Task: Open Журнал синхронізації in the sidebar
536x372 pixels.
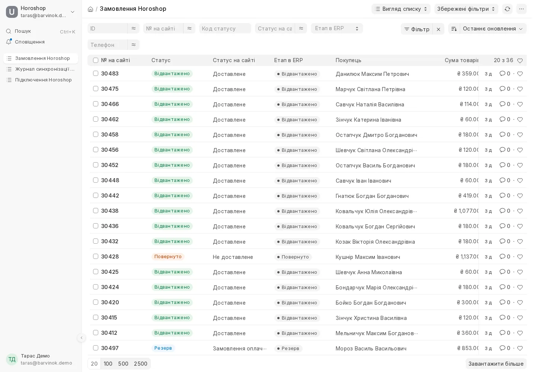Action: (41, 69)
